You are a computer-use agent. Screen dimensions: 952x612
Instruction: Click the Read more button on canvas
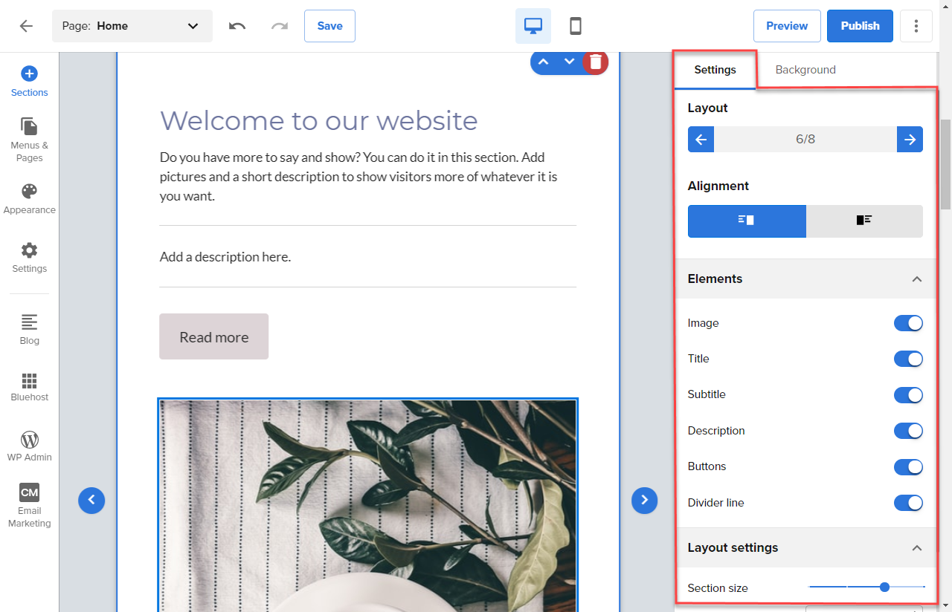[x=213, y=336]
